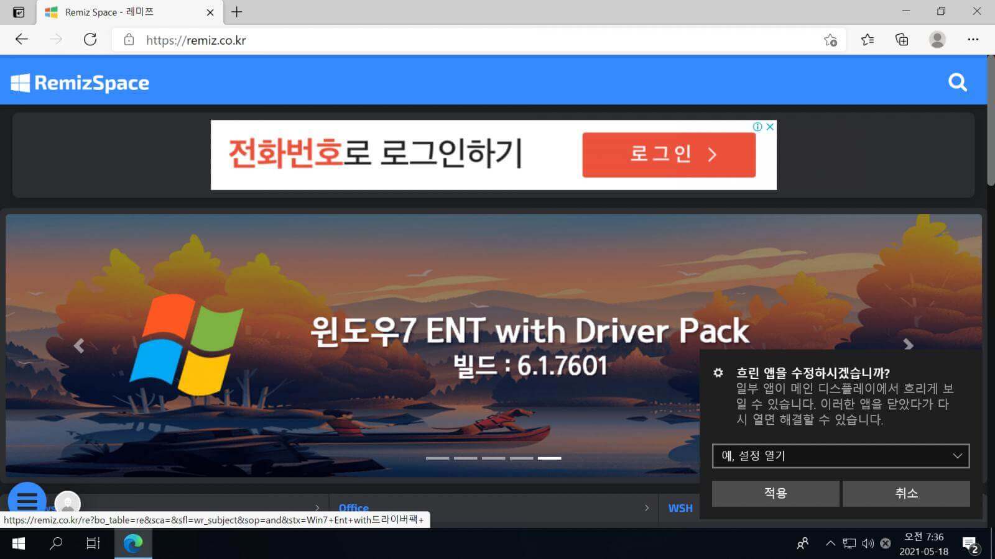The image size is (995, 559).
Task: Show next banner slide arrow
Action: [x=908, y=344]
